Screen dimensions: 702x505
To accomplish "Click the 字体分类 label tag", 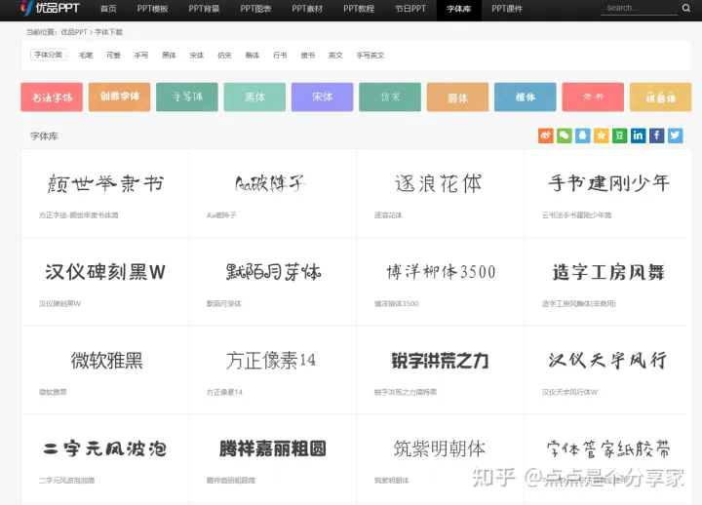I will coord(49,55).
